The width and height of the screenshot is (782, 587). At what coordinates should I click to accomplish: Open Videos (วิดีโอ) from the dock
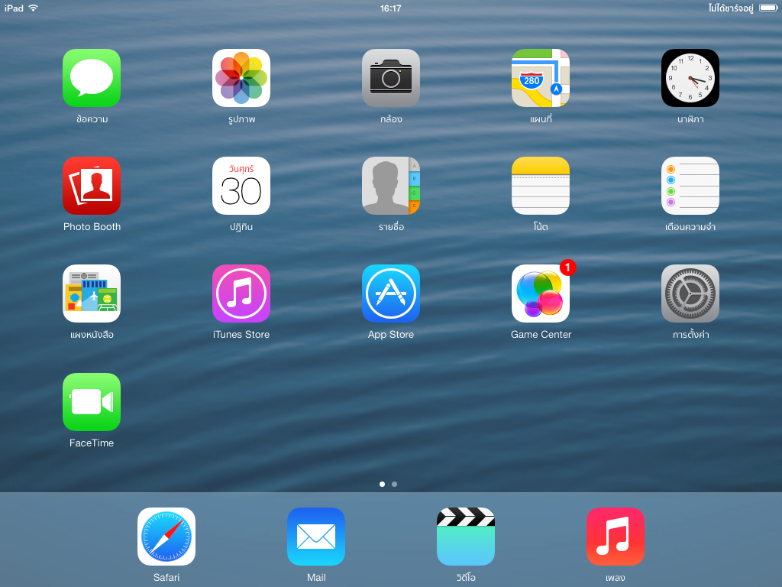pos(466,537)
